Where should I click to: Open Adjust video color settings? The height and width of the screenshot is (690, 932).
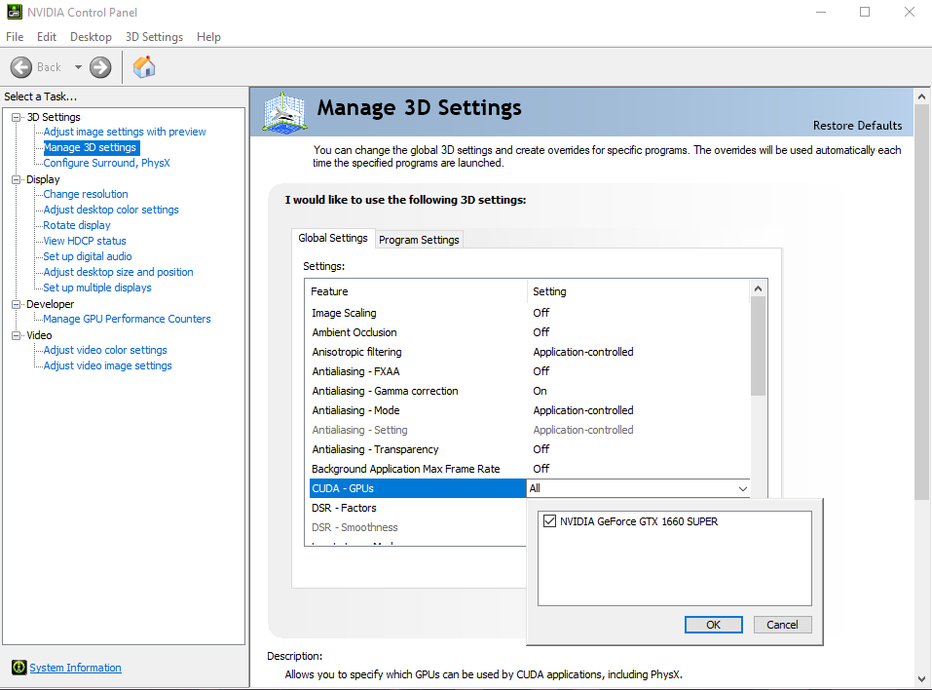tap(105, 350)
